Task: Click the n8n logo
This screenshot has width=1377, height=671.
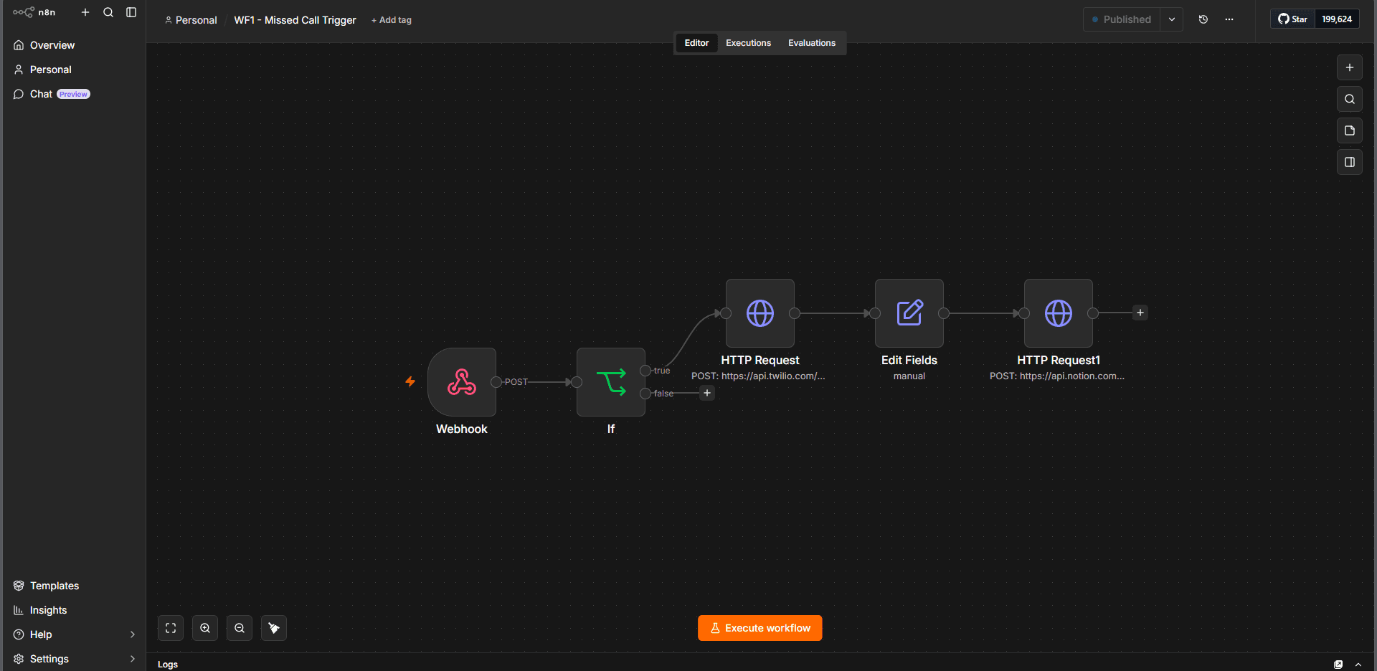Action: (x=34, y=12)
